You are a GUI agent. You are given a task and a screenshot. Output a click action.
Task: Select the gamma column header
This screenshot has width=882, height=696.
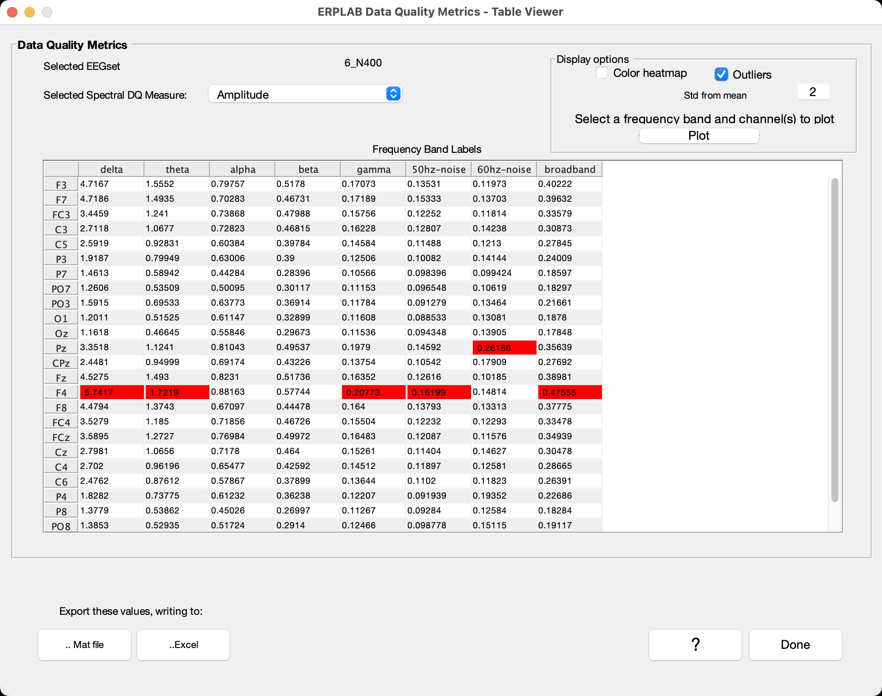373,169
